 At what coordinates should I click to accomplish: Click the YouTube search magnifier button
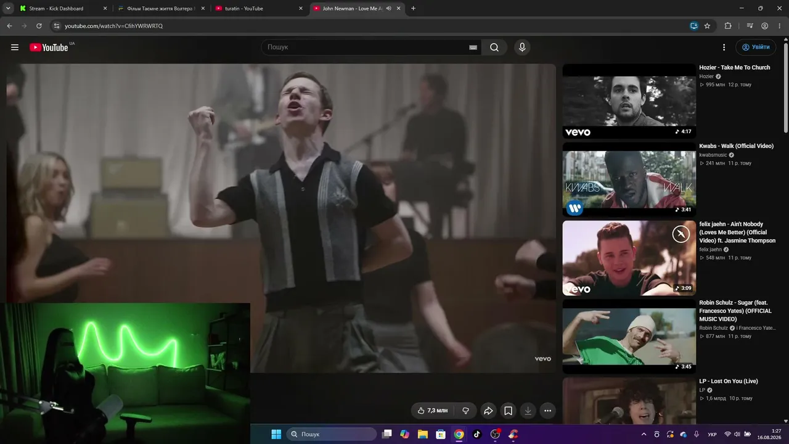point(494,47)
